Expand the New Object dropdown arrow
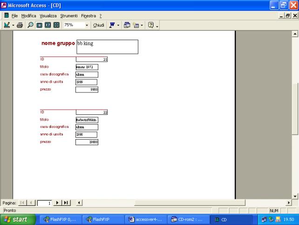 pos(142,25)
